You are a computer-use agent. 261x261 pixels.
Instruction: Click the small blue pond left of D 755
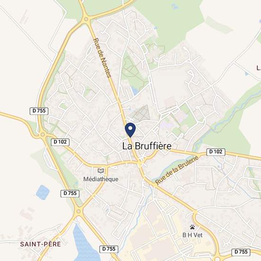pyautogui.click(x=43, y=192)
